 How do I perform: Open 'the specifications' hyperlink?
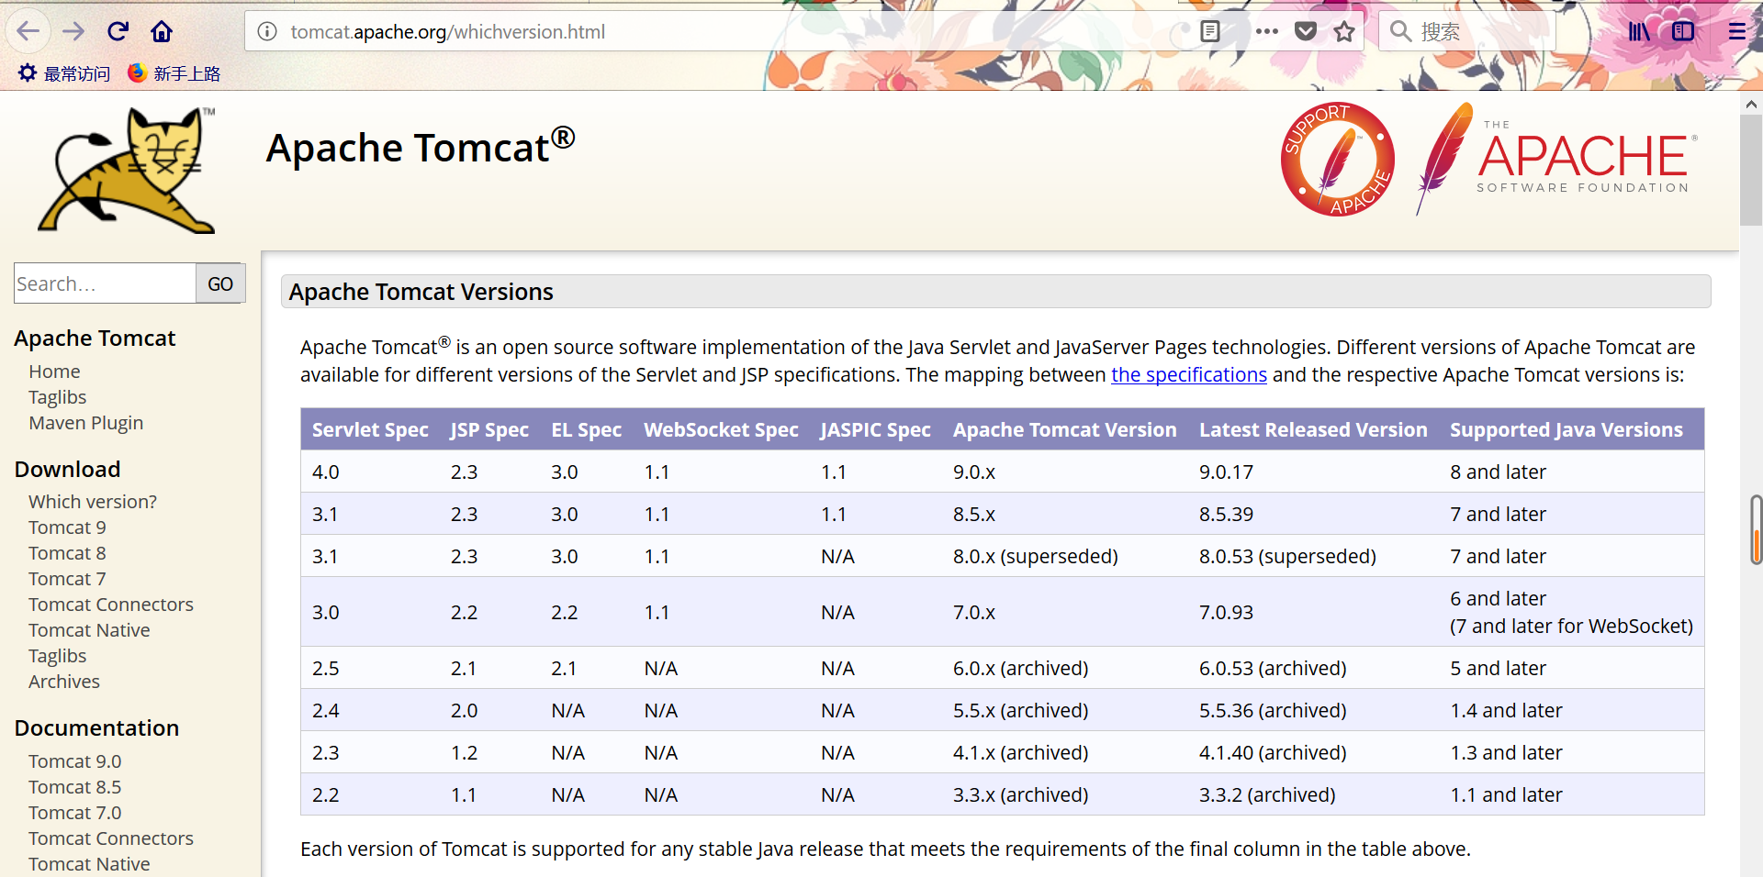1188,375
